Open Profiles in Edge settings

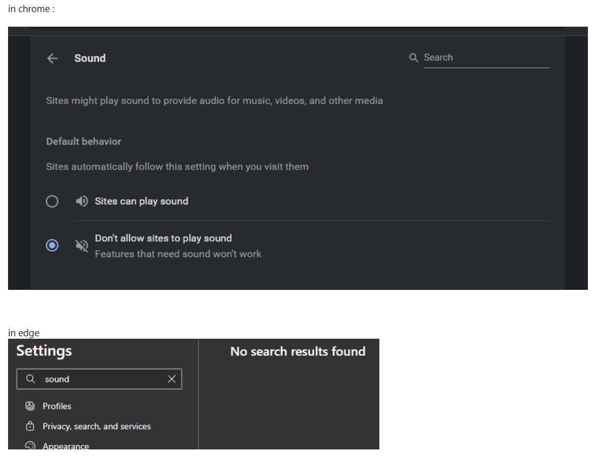pyautogui.click(x=57, y=406)
